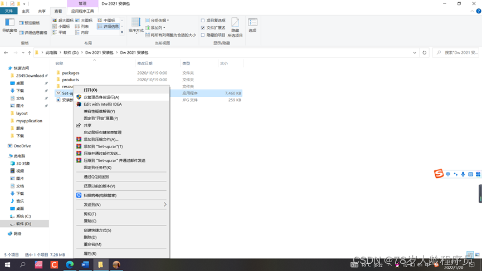Open the explorer help icon
Screen dimensions: 482x271
(479, 11)
